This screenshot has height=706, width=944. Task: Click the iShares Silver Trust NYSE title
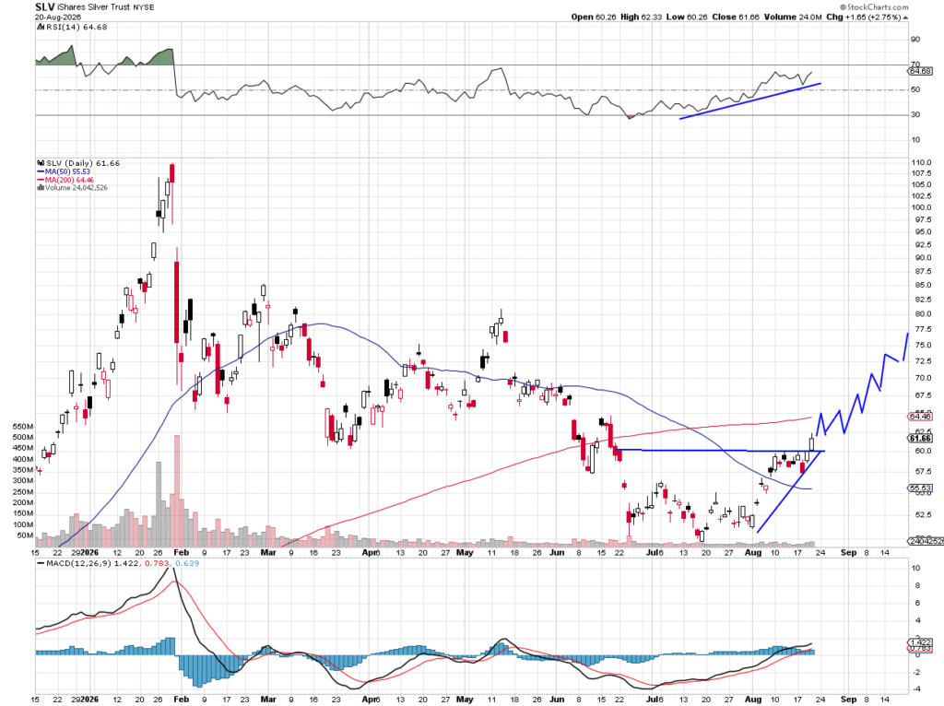[x=105, y=7]
